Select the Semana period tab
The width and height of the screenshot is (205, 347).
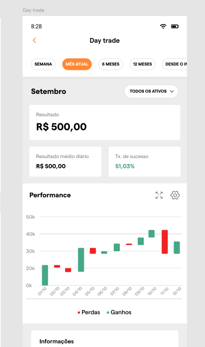coord(43,64)
